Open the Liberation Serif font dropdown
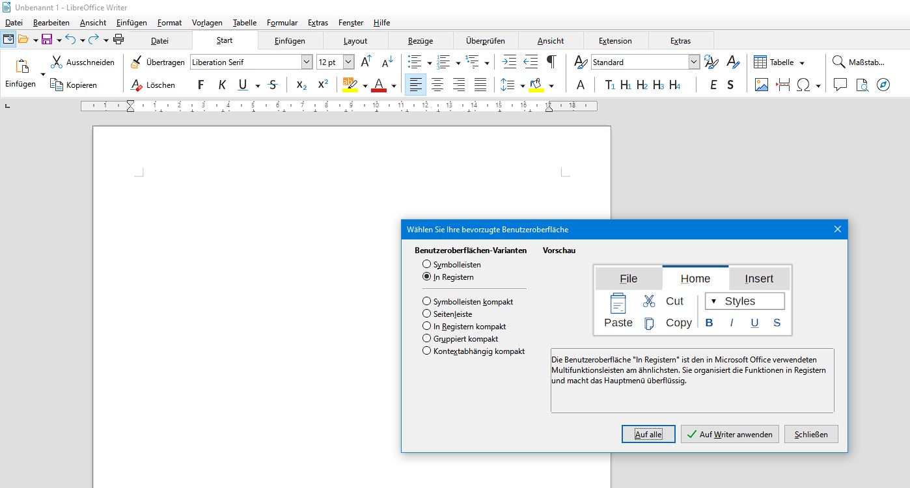Screen dimensions: 910x488 click(x=305, y=62)
